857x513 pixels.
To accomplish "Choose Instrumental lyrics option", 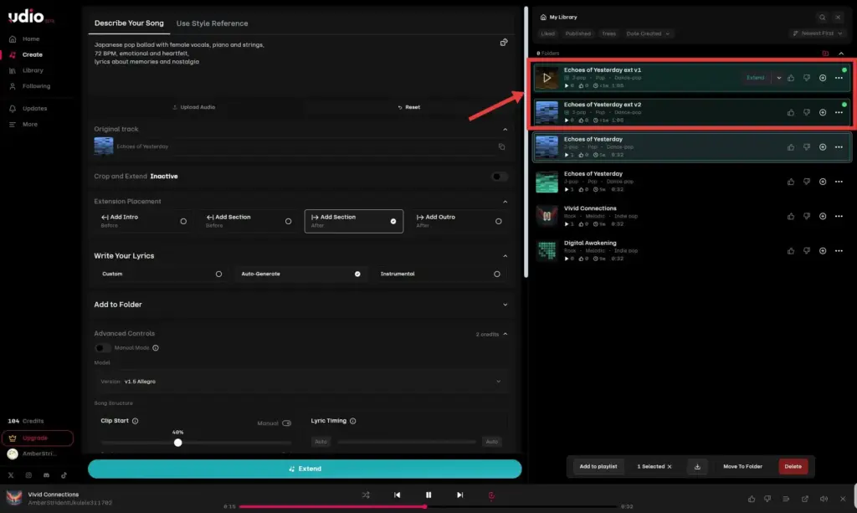I will click(x=440, y=274).
